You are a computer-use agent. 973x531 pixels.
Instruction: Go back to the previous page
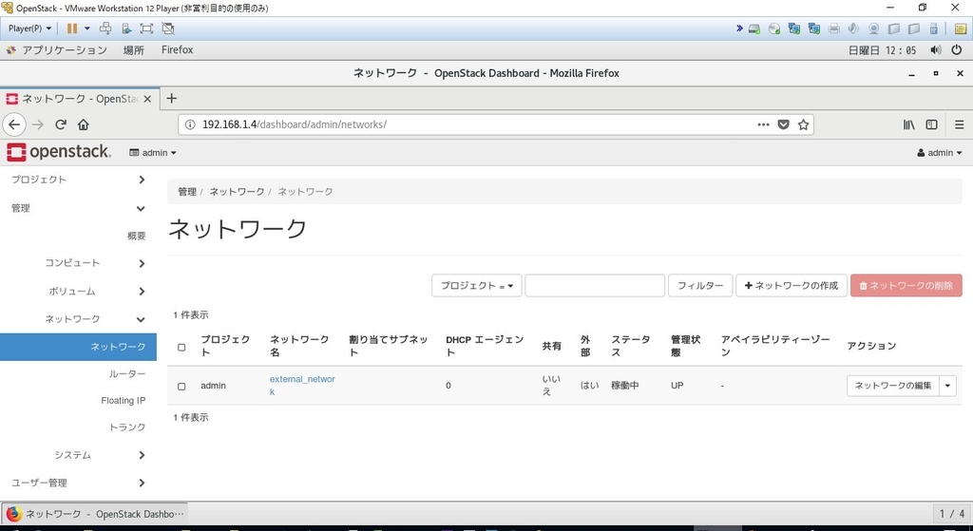tap(14, 124)
